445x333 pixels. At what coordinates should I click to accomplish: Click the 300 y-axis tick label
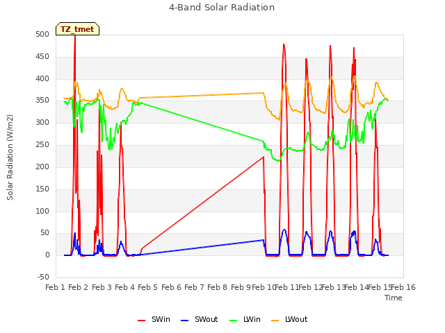pos(42,123)
